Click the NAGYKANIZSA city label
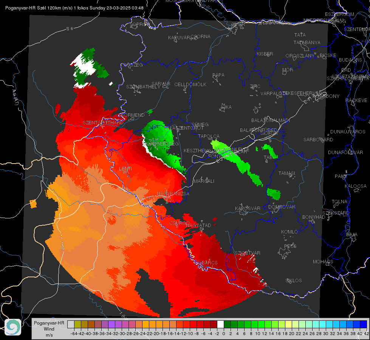The image size is (370, 340). 173,194
